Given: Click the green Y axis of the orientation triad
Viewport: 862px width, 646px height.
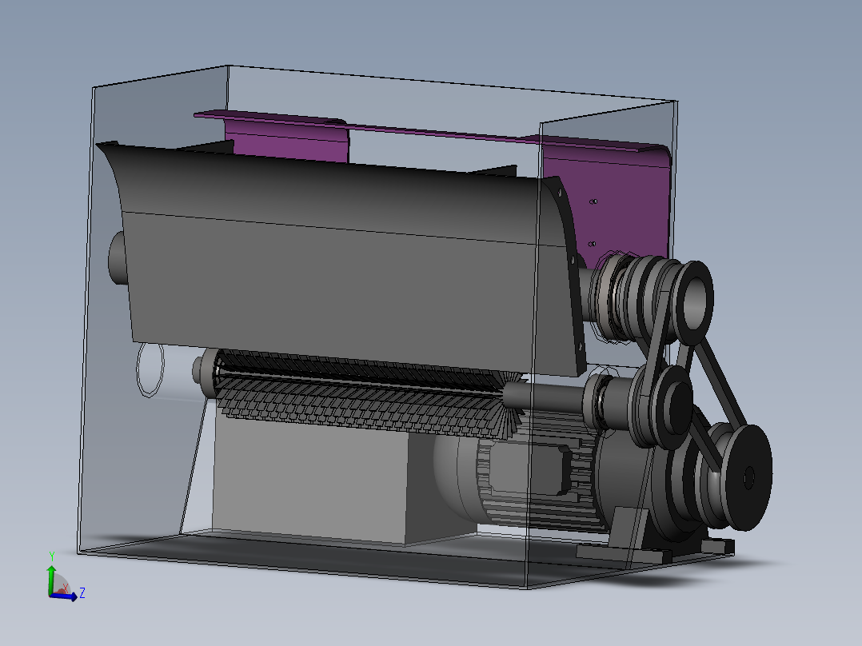Looking at the screenshot, I should coord(52,580).
